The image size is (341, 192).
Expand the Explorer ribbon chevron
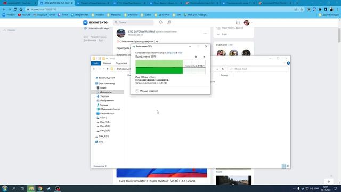point(285,63)
